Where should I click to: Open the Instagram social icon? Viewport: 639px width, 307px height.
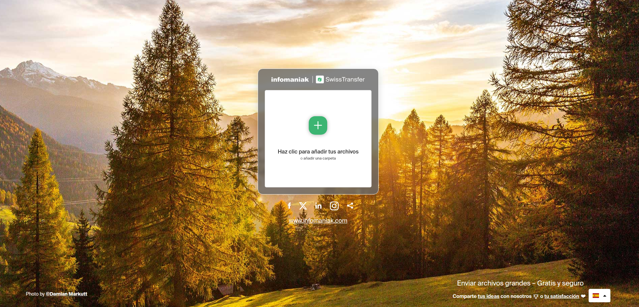point(334,206)
